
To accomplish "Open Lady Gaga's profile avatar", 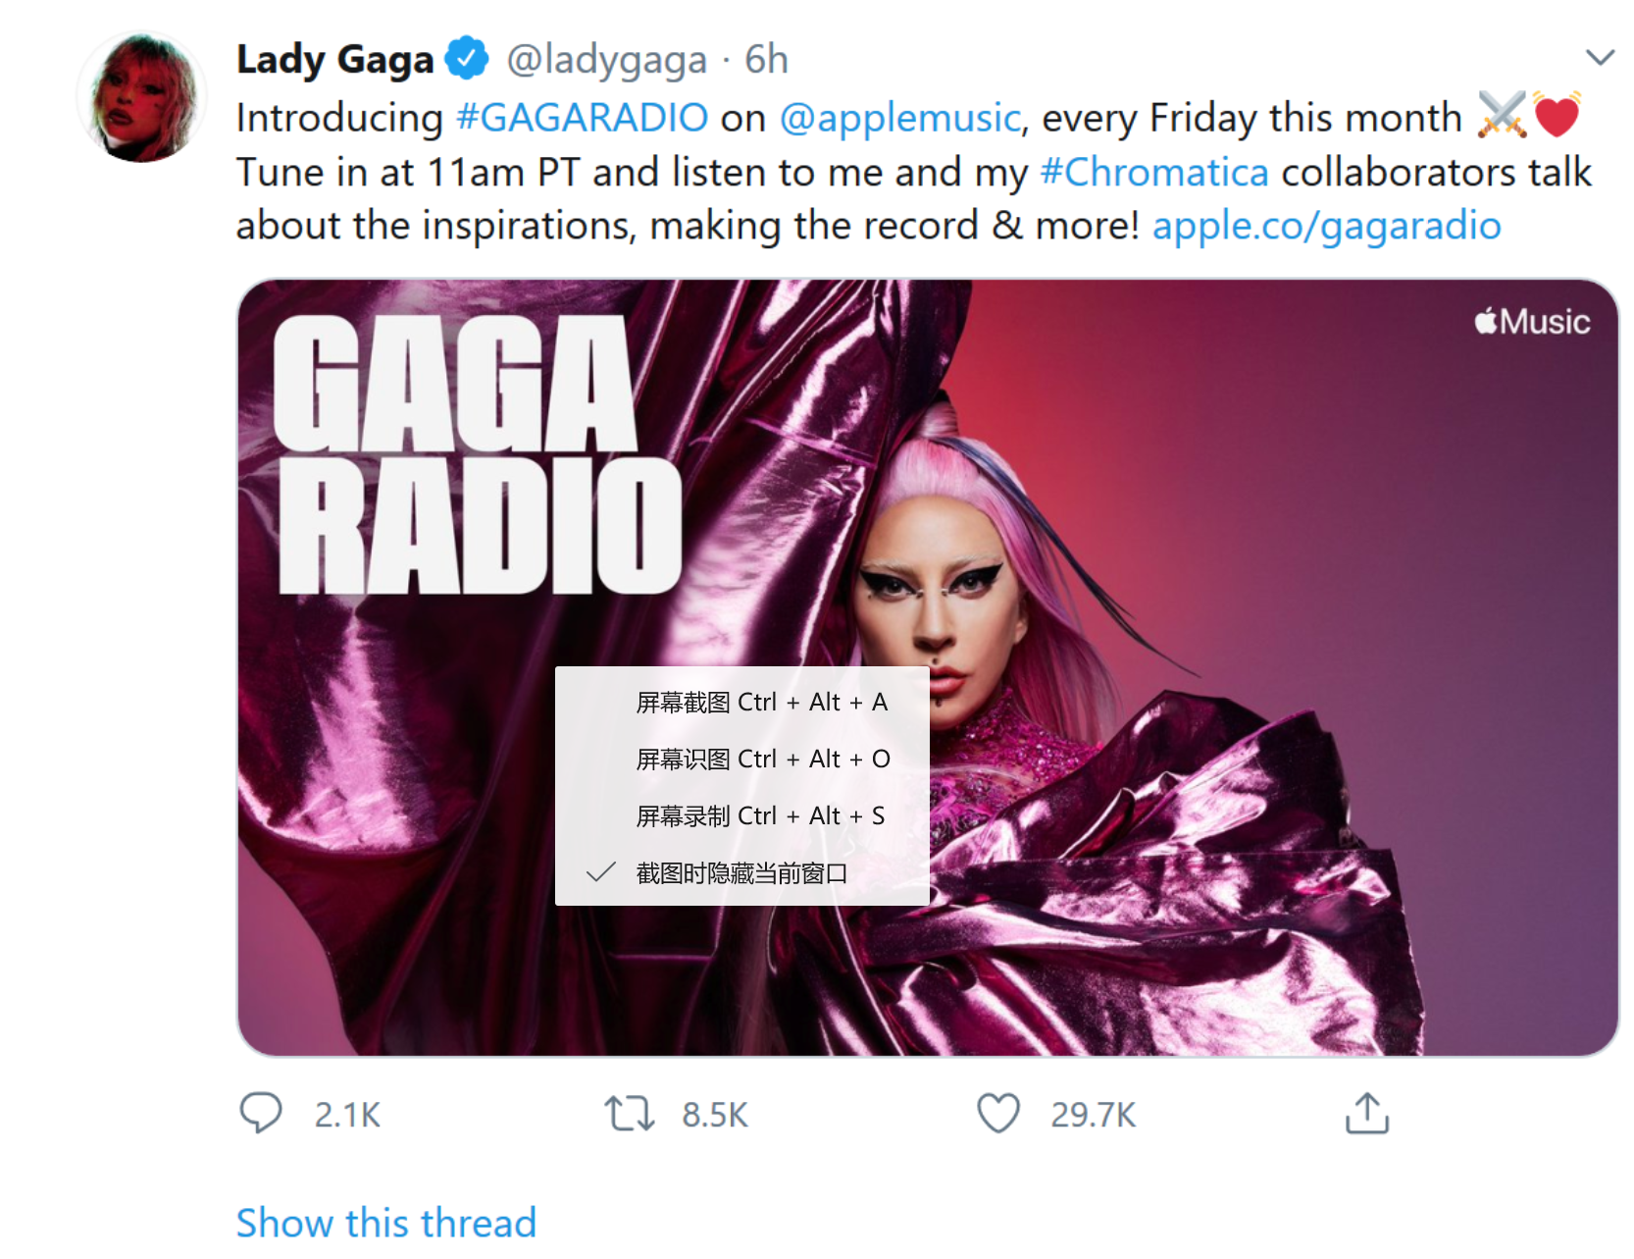I will coord(142,97).
